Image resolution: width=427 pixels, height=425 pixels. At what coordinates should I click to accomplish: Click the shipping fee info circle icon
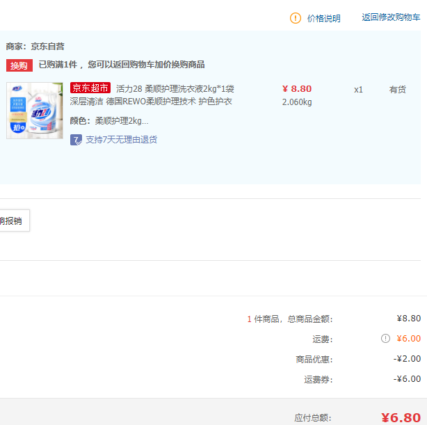pos(385,338)
